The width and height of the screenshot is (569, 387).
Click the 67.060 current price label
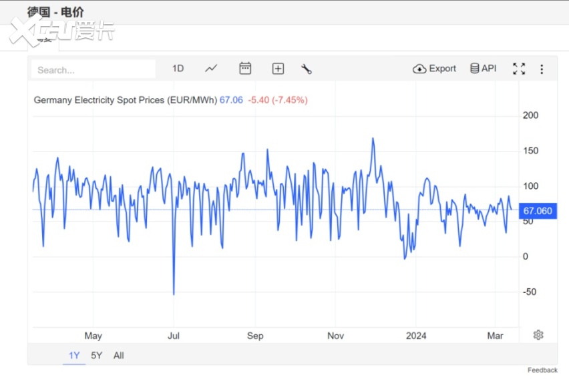538,211
